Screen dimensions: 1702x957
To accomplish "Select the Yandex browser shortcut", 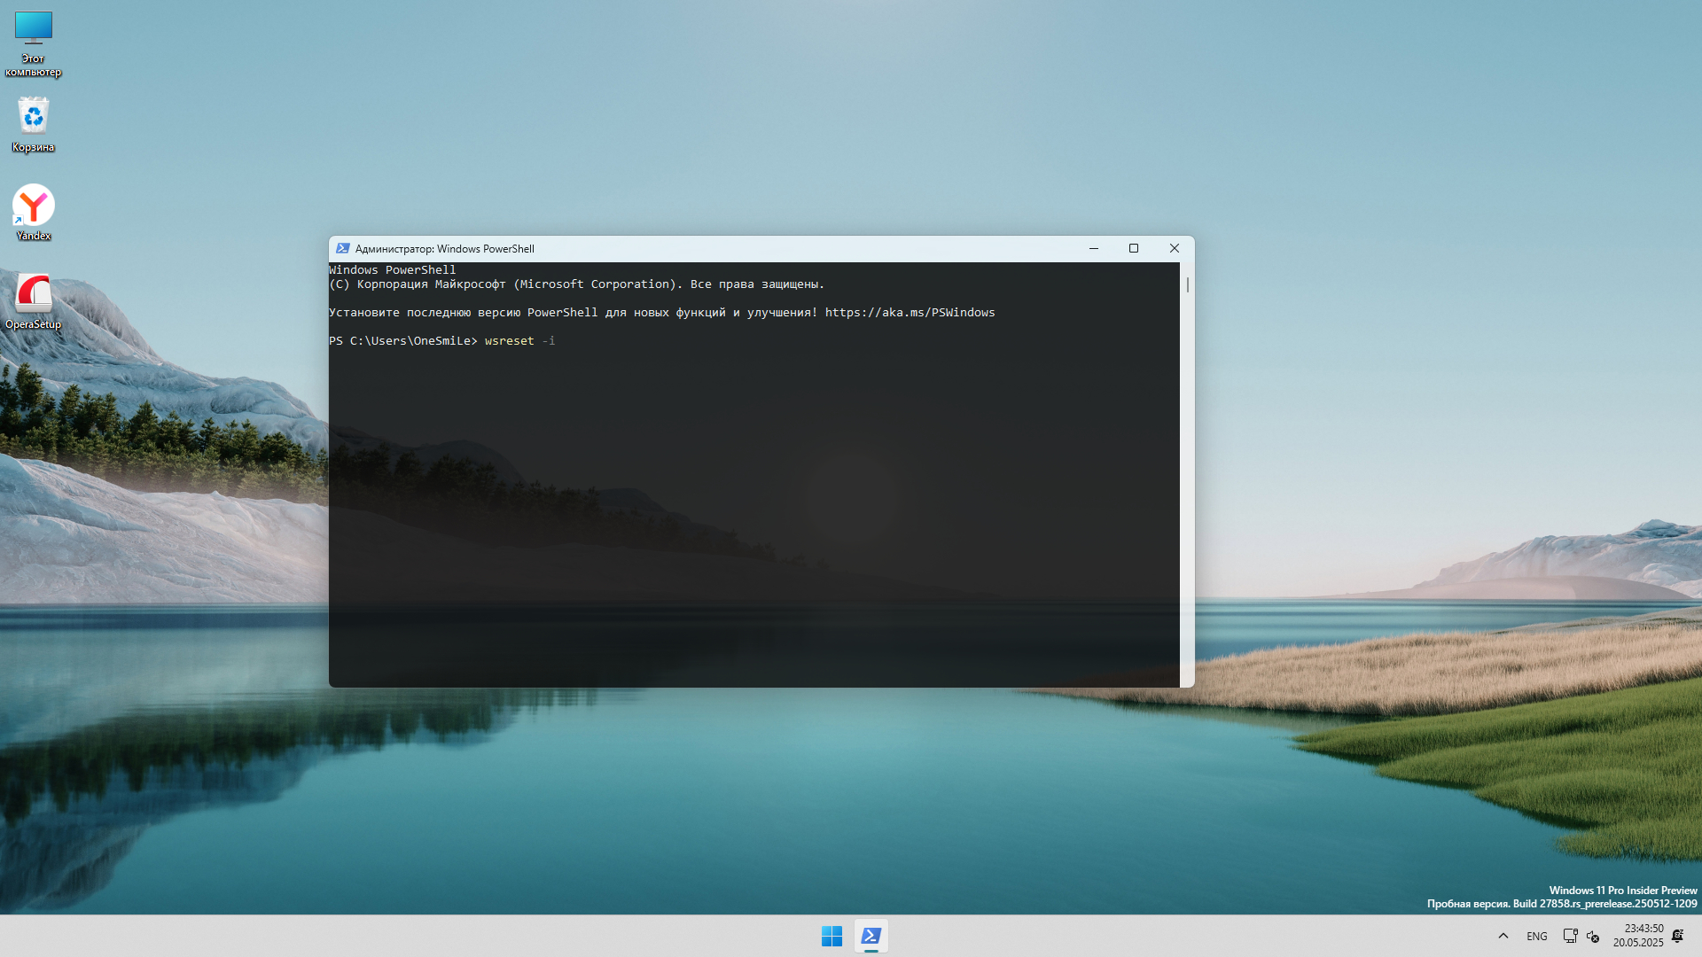I will 34,211.
